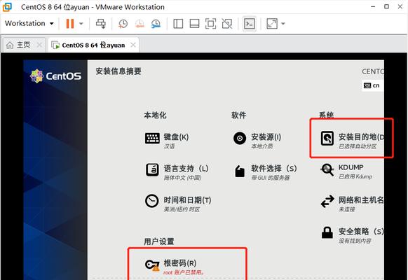Expand the power options dropdown beside pause
The height and width of the screenshot is (280, 408).
click(x=81, y=24)
